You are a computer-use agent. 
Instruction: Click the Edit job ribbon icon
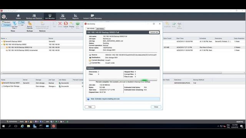pos(54,24)
